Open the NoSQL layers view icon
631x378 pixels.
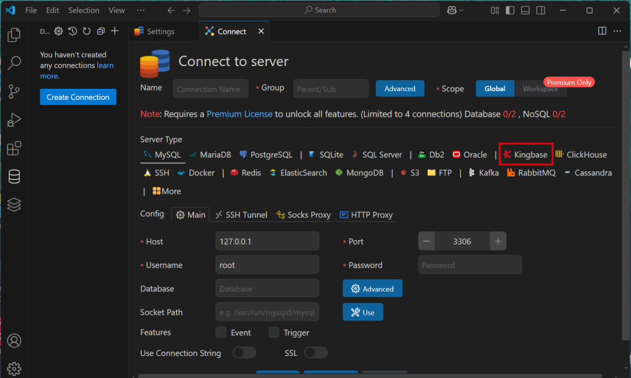(14, 204)
